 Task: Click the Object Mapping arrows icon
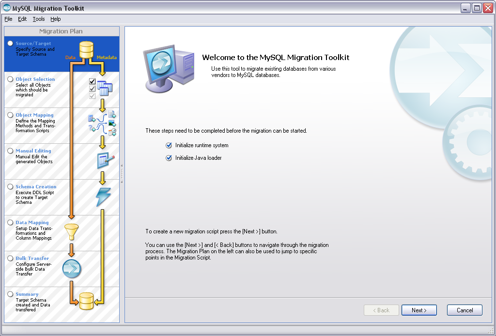click(102, 123)
